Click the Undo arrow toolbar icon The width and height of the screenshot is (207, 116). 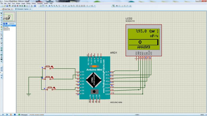coord(63,6)
